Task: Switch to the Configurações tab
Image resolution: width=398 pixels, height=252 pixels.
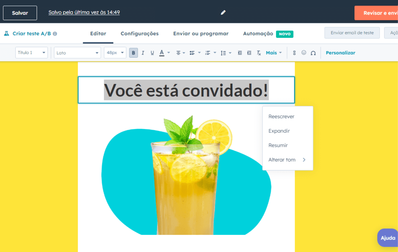Action: pos(140,33)
